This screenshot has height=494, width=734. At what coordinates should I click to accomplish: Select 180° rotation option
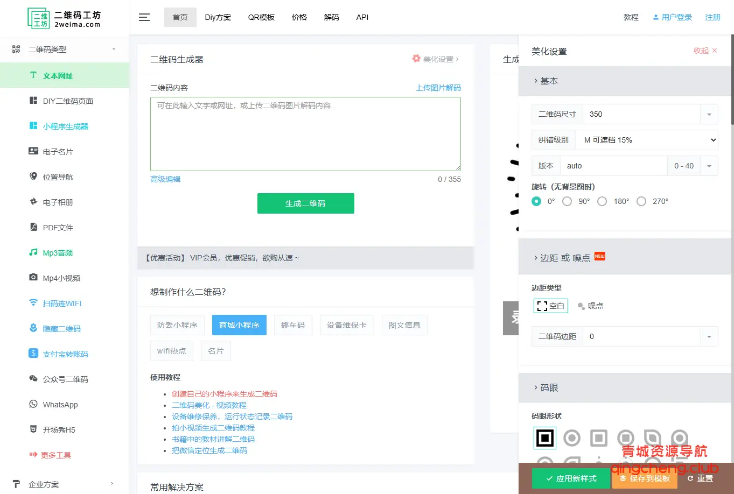pos(602,201)
